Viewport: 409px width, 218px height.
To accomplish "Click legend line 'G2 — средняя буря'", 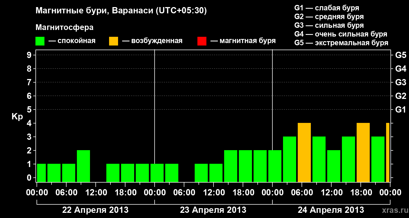I will tap(329, 17).
